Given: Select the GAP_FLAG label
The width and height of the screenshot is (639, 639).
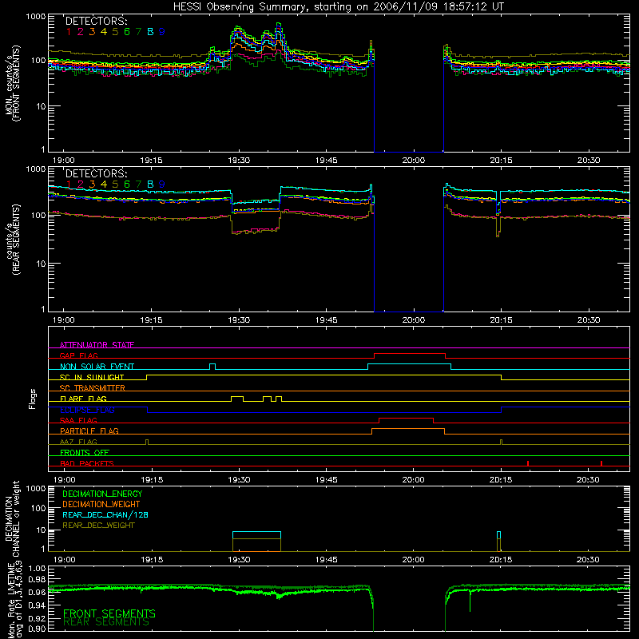Looking at the screenshot, I should (x=78, y=355).
